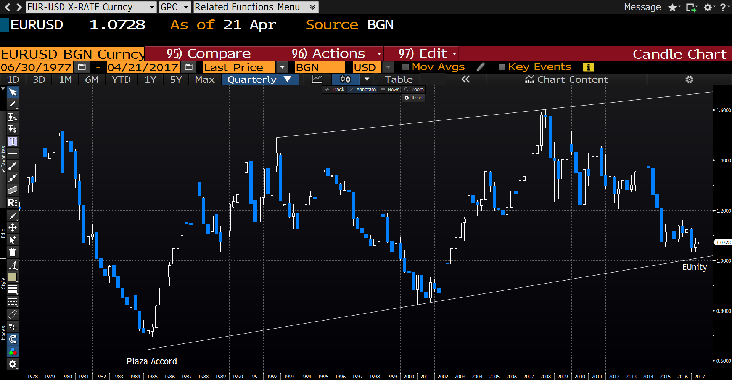Viewport: 732px width, 380px height.
Task: Collapse the annotation toolbar top arrow
Action: pos(3,88)
